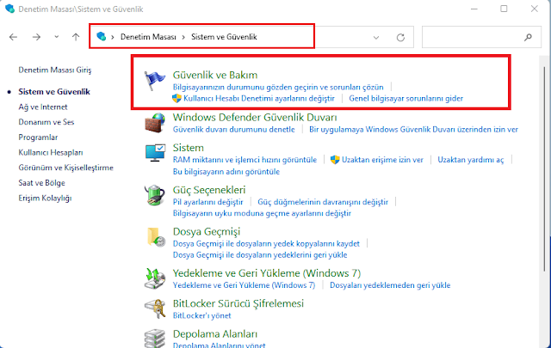Open Programlar category
The height and width of the screenshot is (348, 551).
38,137
